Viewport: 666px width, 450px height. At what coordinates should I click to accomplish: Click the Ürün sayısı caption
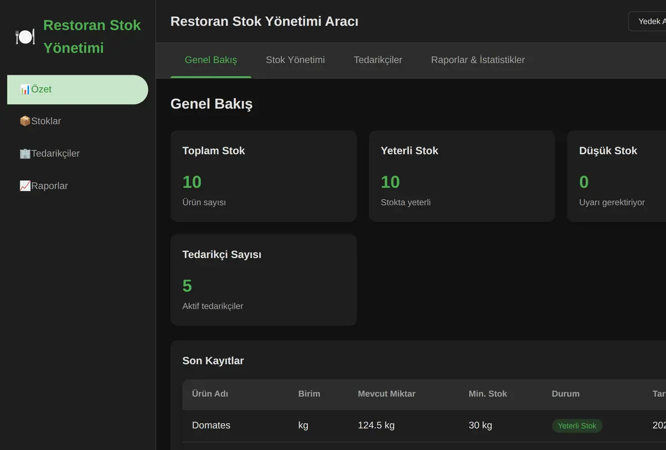[204, 203]
